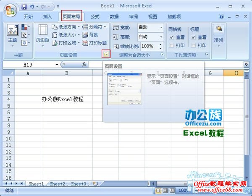Select the Page Layout (页面布局) tab

(71, 16)
